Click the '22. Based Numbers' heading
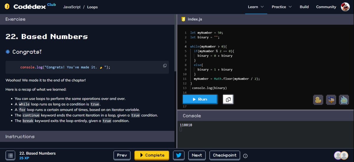 coord(47,37)
